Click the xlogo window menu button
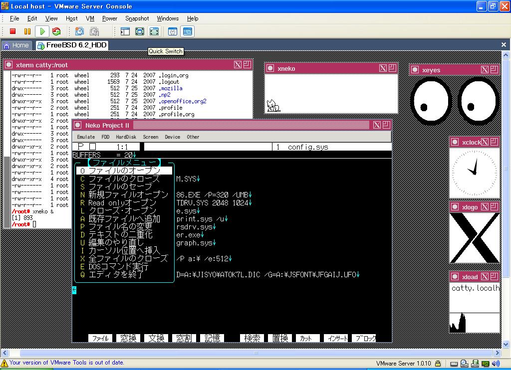The image size is (511, 370). 455,207
